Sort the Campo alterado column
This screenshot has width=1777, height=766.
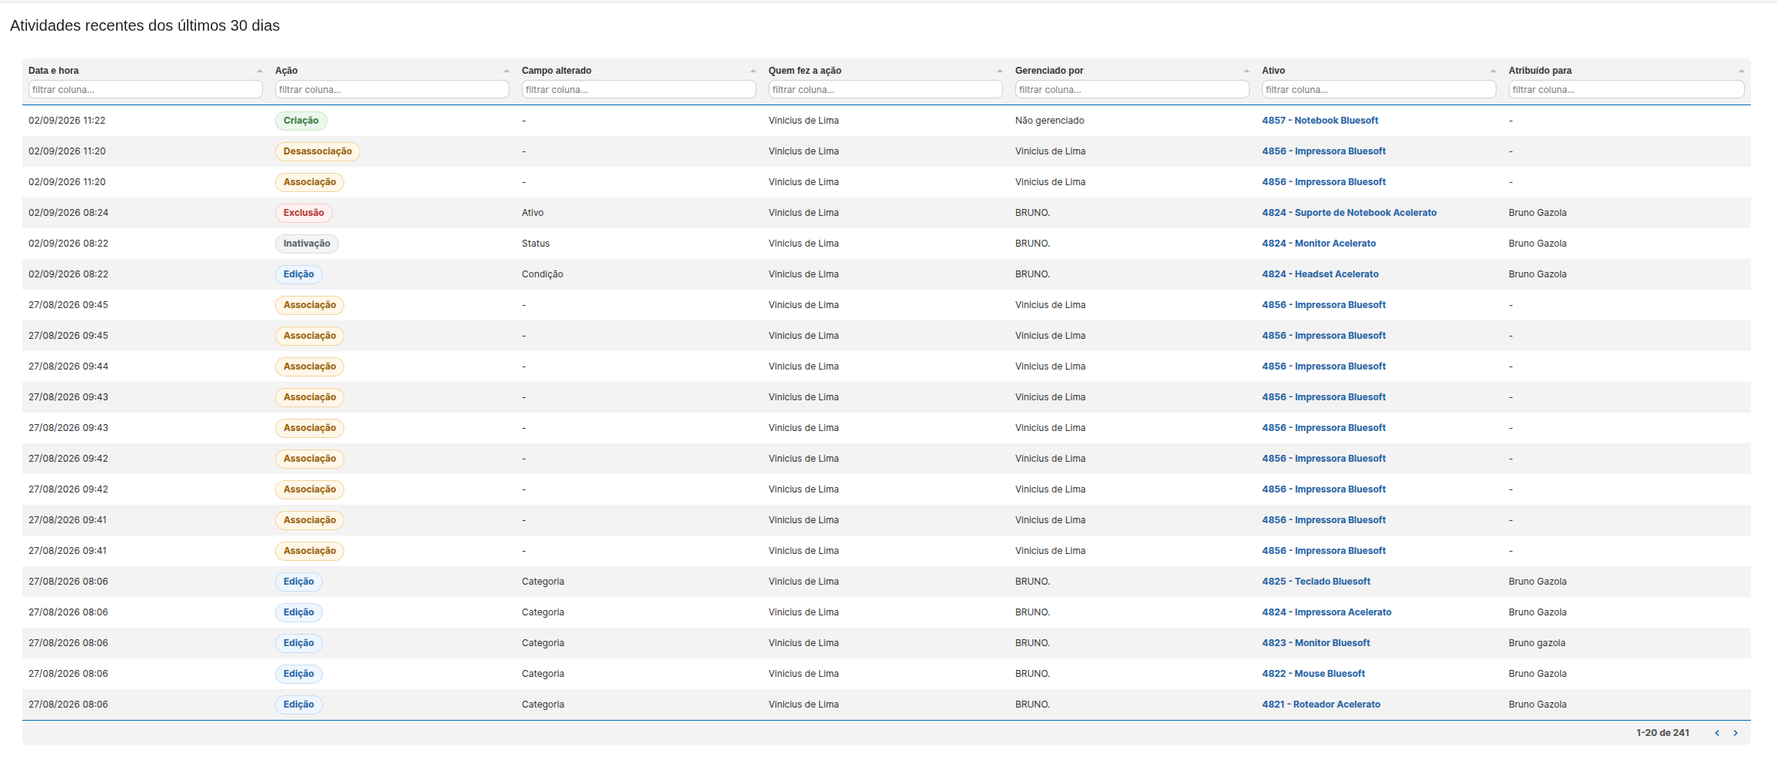(752, 71)
